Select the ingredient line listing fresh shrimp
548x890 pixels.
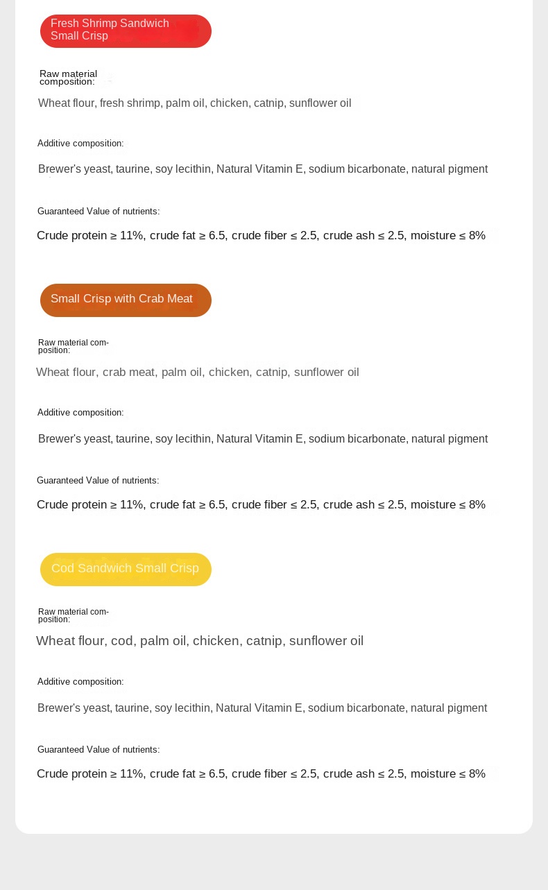pos(195,103)
